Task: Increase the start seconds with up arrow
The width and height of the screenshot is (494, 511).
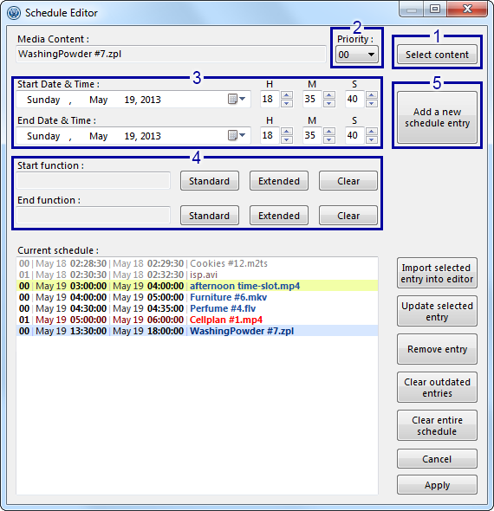Action: [x=372, y=95]
